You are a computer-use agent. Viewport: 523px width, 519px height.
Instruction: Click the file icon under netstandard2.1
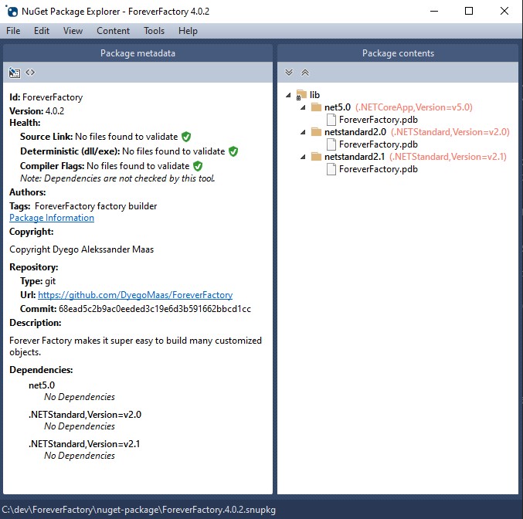pos(331,169)
